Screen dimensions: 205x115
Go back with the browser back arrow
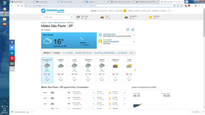12,6
